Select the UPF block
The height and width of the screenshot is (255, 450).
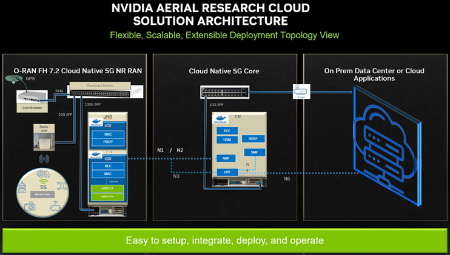pos(224,173)
